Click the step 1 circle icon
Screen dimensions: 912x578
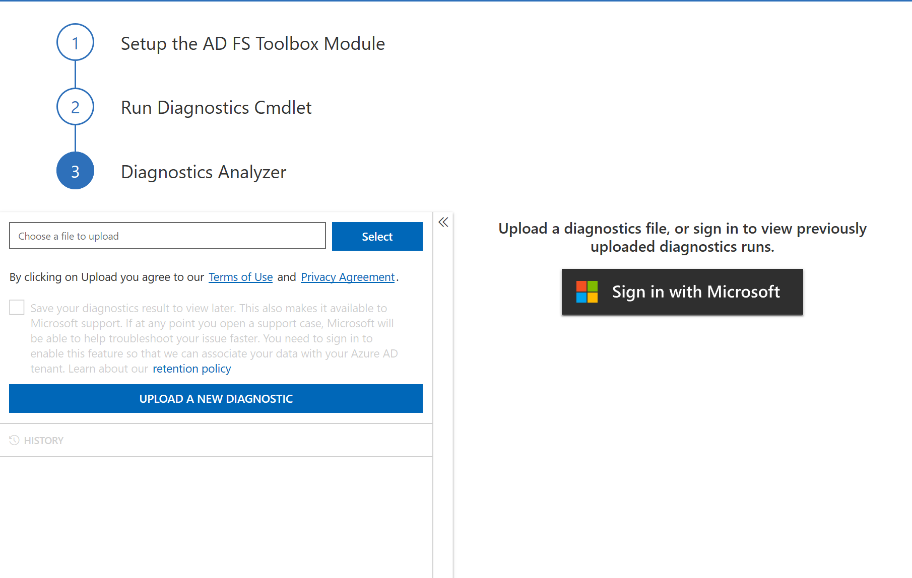pyautogui.click(x=75, y=43)
